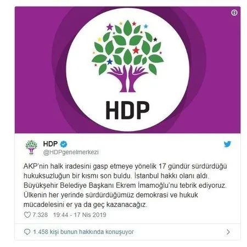Viewport: 247px width, 247px height.
Task: Expand the conversation with the right chevron
Action: point(228,232)
